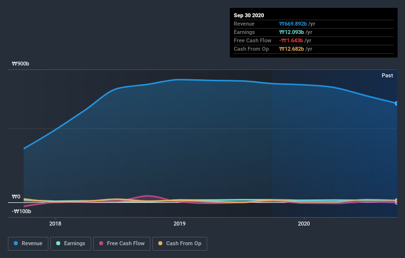Viewport: 405px width, 258px height.
Task: Click the Free Cash Flow label in tooltip
Action: tap(253, 40)
